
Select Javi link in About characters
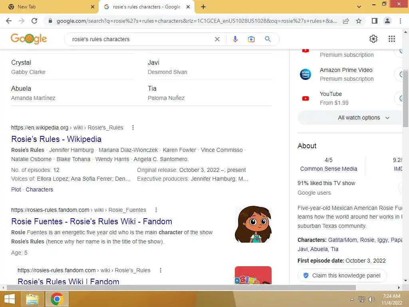(302, 249)
